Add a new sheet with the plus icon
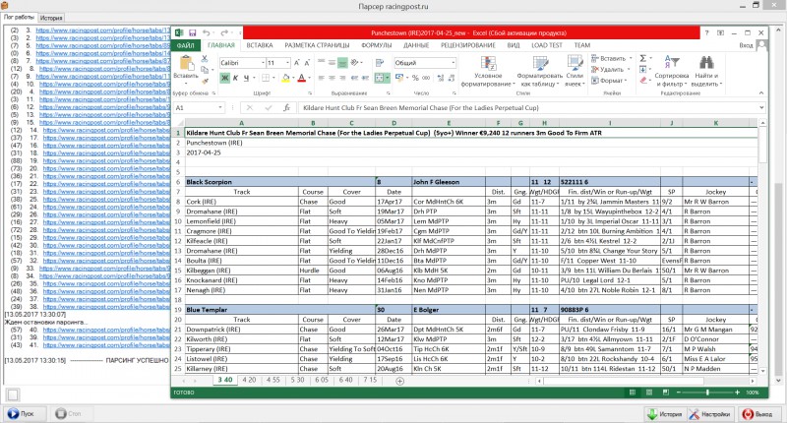The height and width of the screenshot is (423, 787). coord(399,381)
